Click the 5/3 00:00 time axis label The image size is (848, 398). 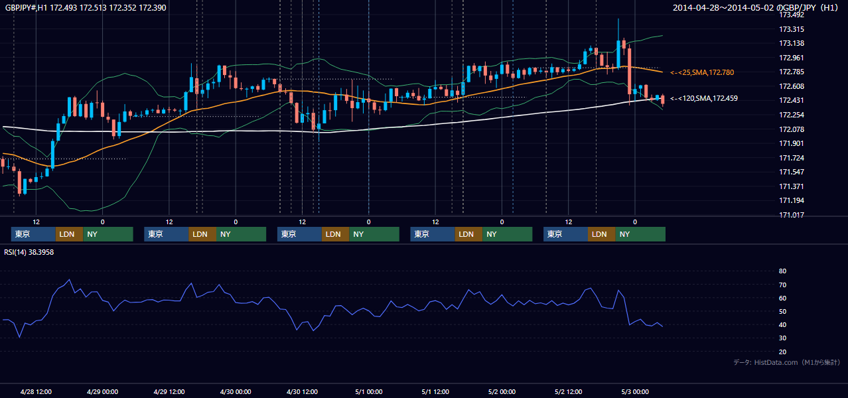[634, 392]
